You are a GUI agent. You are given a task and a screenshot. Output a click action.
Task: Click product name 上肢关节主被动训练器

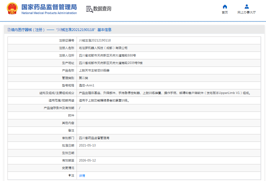click(x=94, y=70)
